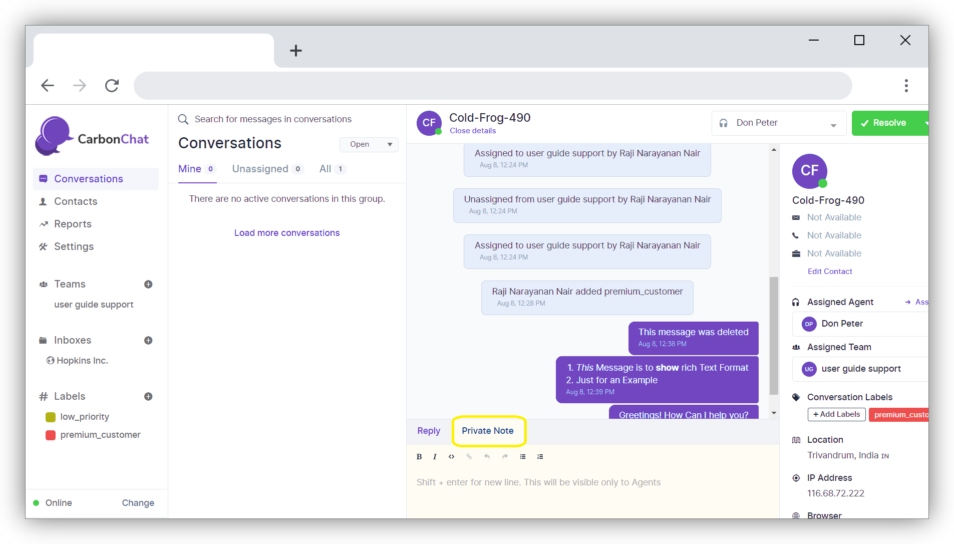Add a new label using plus icon
This screenshot has width=954, height=544.
click(x=148, y=397)
